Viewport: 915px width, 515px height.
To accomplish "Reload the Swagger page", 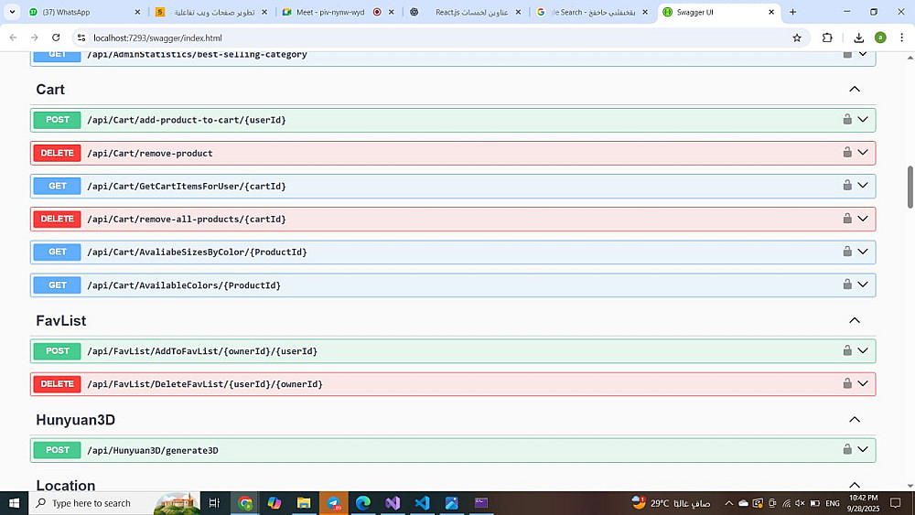I will click(x=56, y=38).
